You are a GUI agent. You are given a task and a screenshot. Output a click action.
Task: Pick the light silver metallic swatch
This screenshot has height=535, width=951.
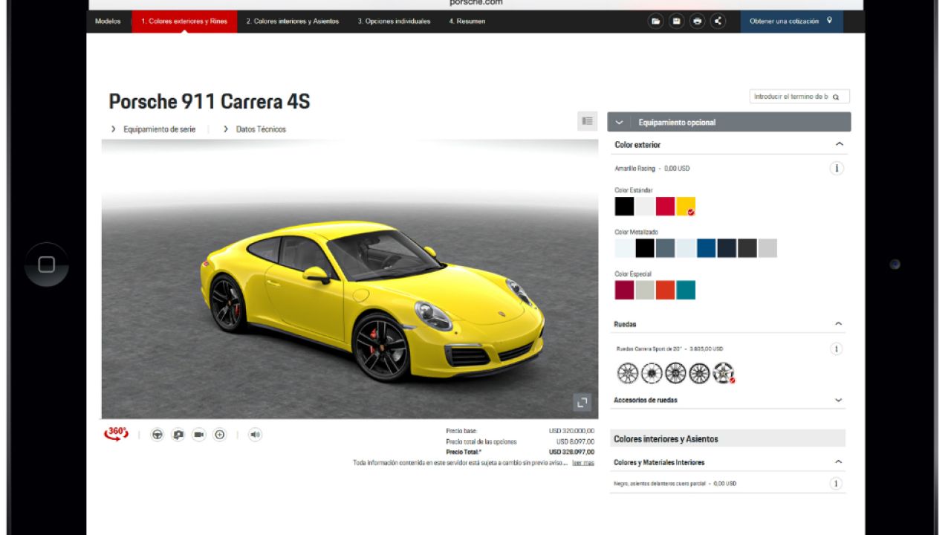pyautogui.click(x=767, y=248)
